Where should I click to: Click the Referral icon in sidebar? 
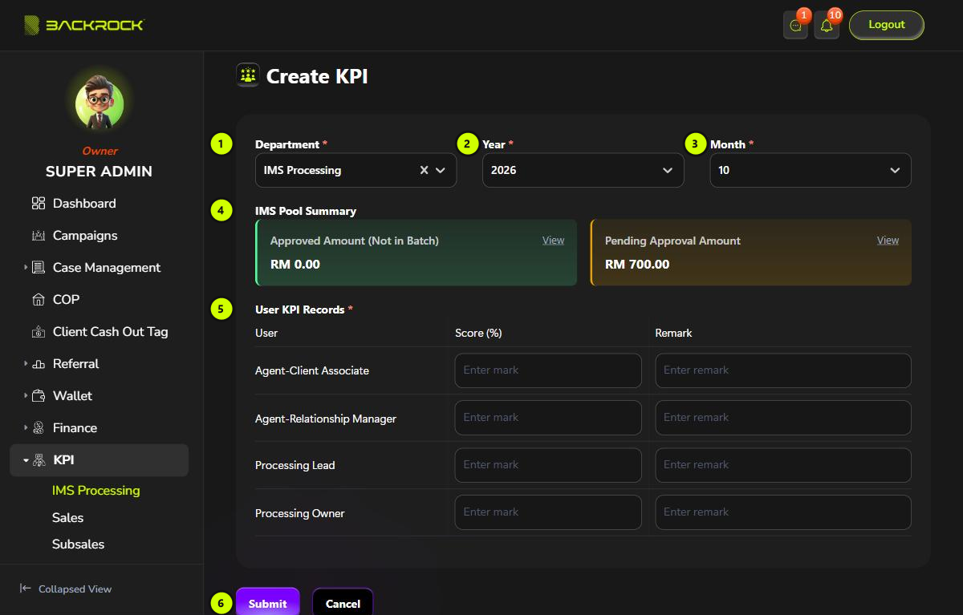point(39,364)
